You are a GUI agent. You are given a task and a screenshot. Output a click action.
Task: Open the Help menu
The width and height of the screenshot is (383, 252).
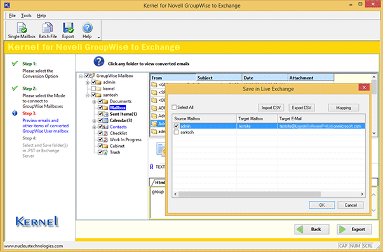[x=41, y=16]
